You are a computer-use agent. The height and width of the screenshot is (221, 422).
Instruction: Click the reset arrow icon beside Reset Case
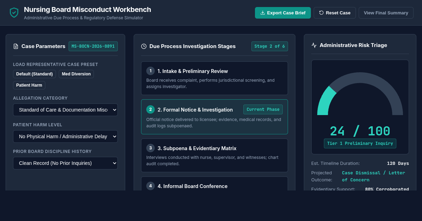[x=321, y=13]
